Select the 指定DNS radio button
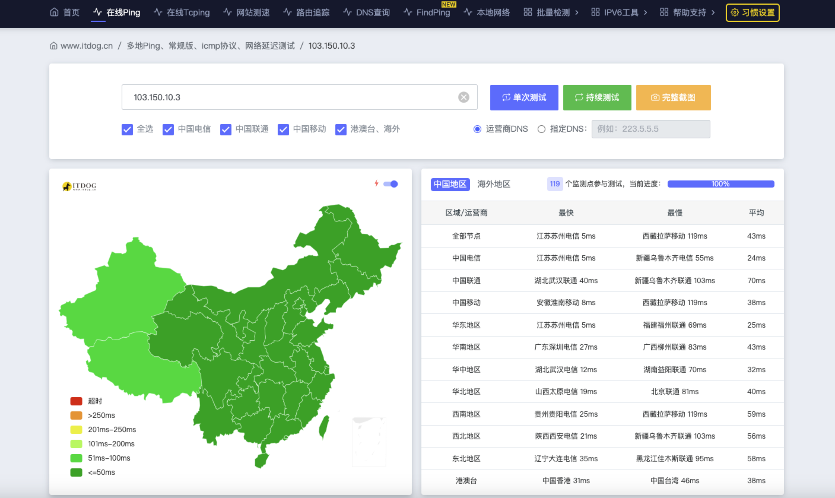The width and height of the screenshot is (835, 498). click(541, 129)
